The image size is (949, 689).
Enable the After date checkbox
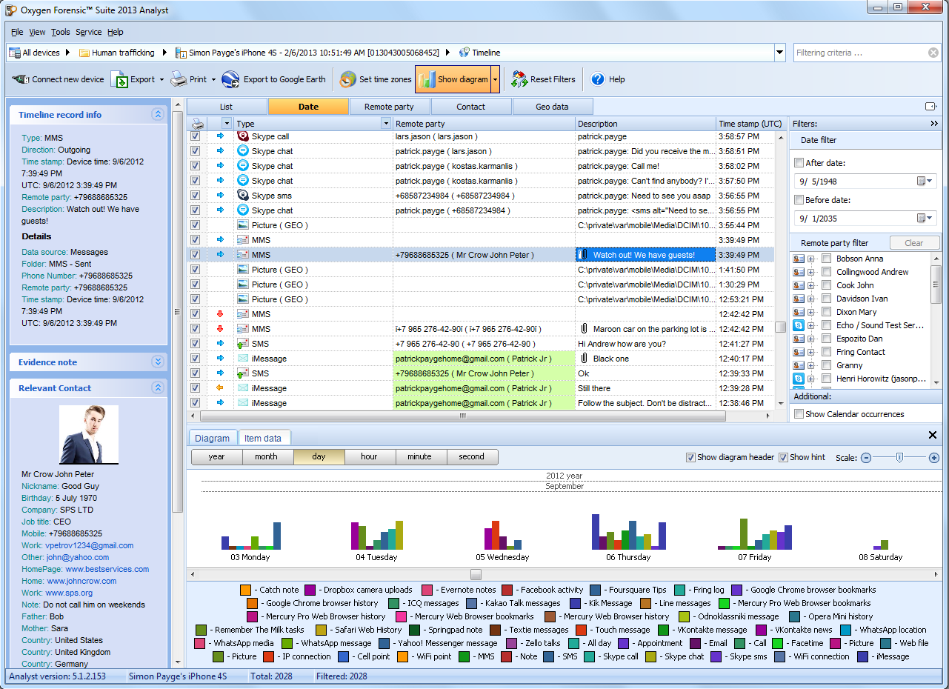[x=799, y=163]
